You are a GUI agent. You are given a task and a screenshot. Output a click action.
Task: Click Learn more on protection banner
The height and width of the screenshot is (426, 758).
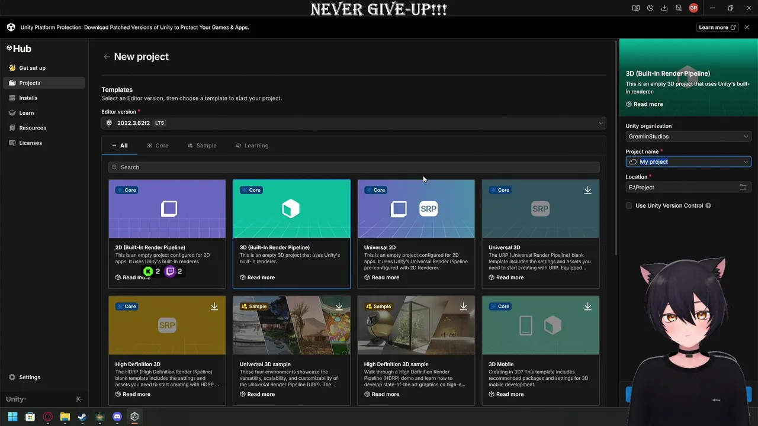click(717, 27)
